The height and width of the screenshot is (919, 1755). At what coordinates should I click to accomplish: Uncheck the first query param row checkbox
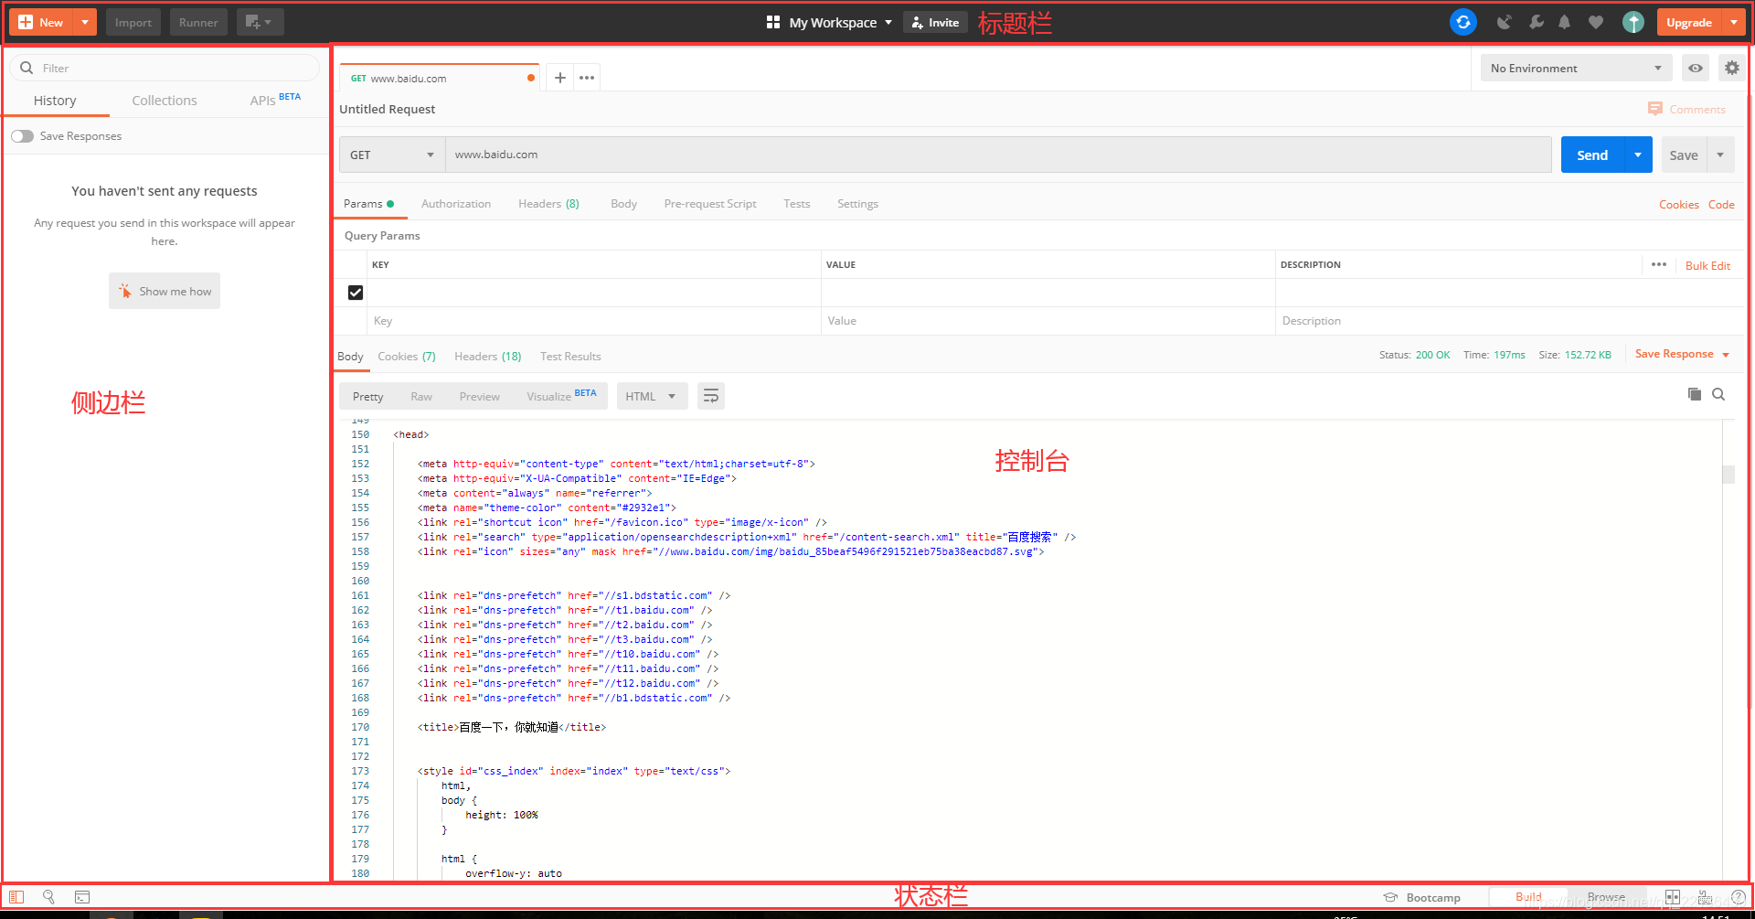[356, 293]
